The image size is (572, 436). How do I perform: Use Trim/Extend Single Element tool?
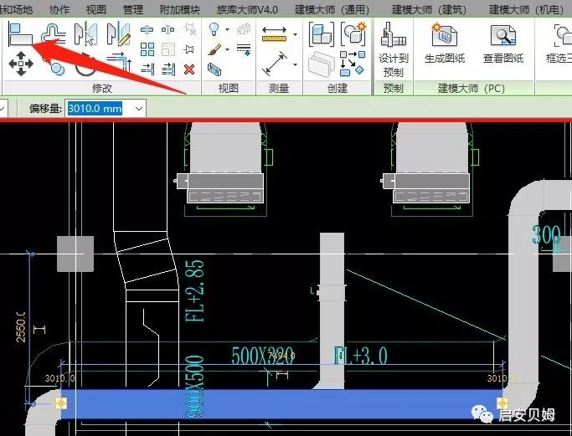pyautogui.click(x=147, y=69)
